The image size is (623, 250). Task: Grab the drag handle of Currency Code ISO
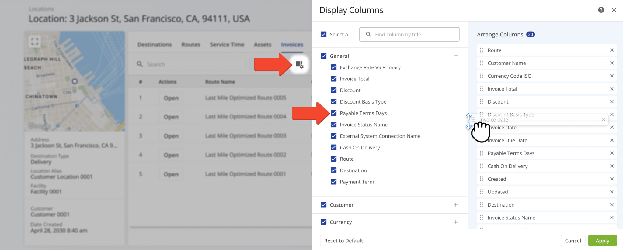[481, 76]
